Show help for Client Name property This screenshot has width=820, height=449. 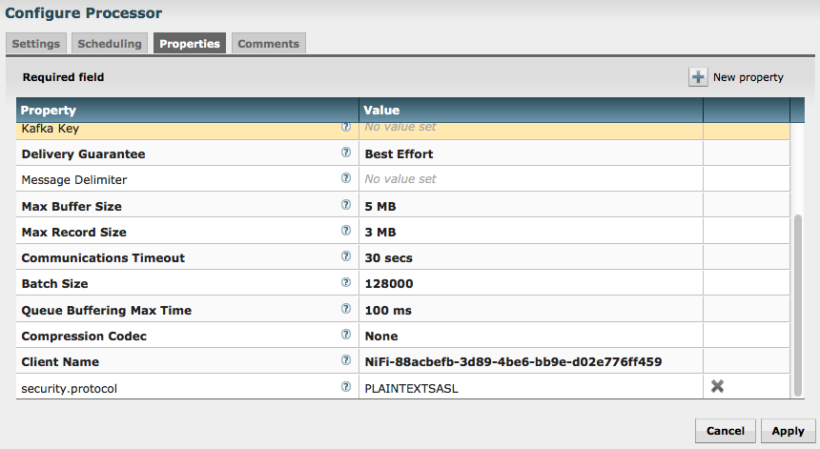click(x=346, y=361)
